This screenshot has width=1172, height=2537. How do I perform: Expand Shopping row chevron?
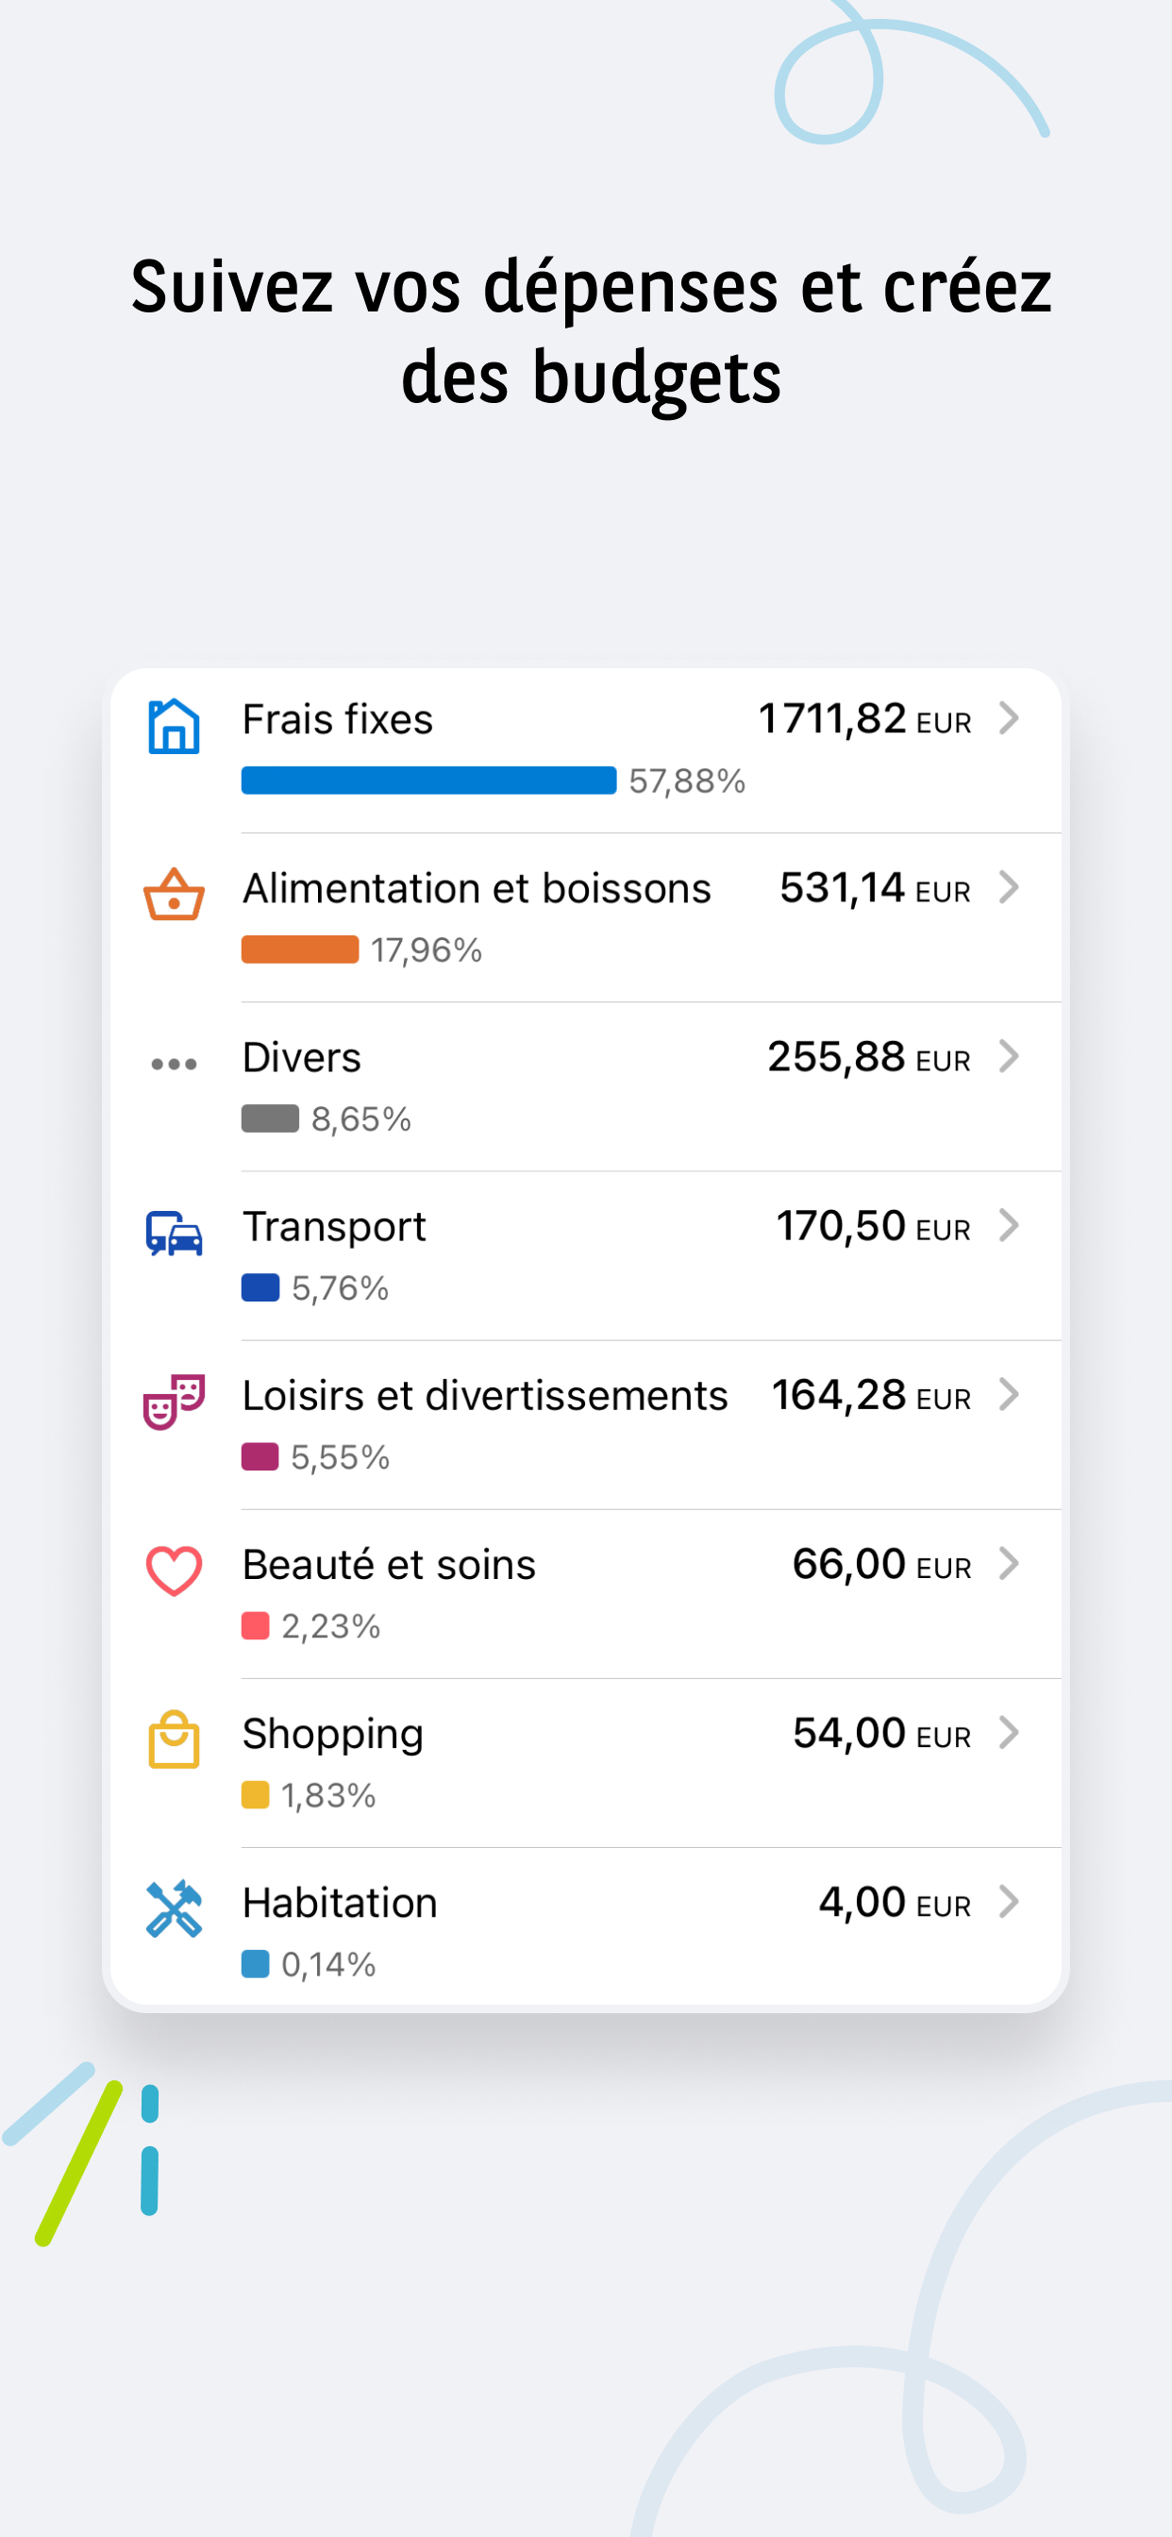[1009, 1732]
